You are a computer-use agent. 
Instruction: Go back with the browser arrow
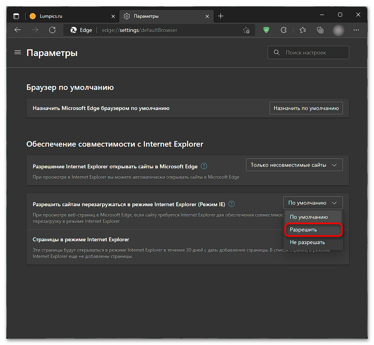18,30
